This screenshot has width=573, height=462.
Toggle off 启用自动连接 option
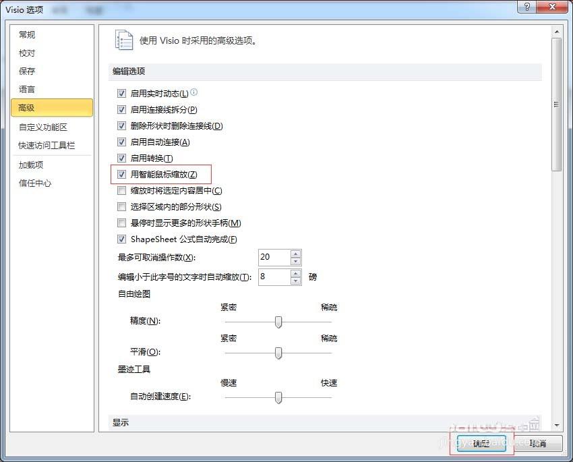coord(121,142)
